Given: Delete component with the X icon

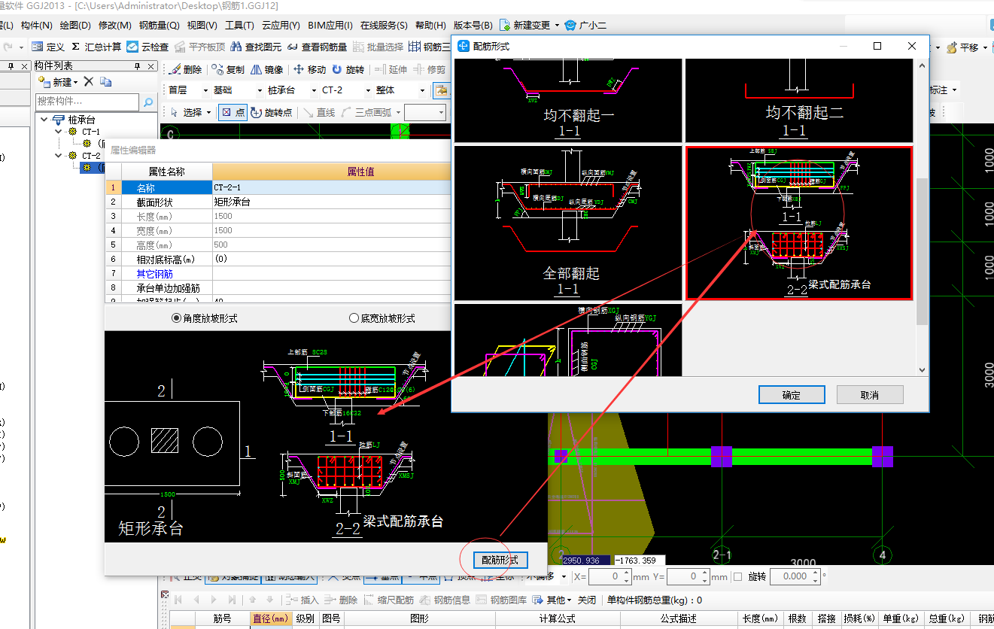Looking at the screenshot, I should pos(89,81).
